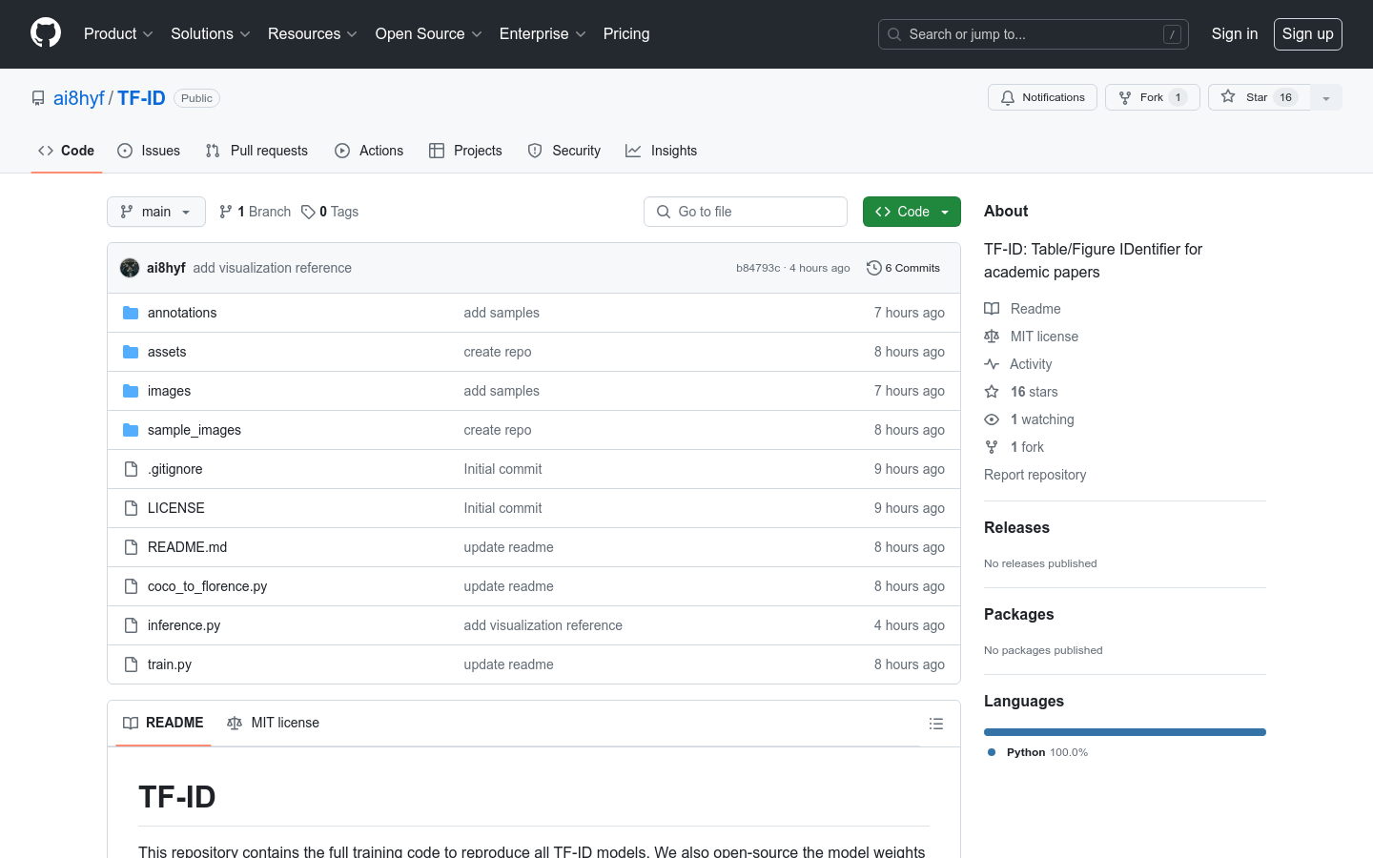Click the assets folder icon
Image resolution: width=1373 pixels, height=858 pixels.
coord(131,352)
